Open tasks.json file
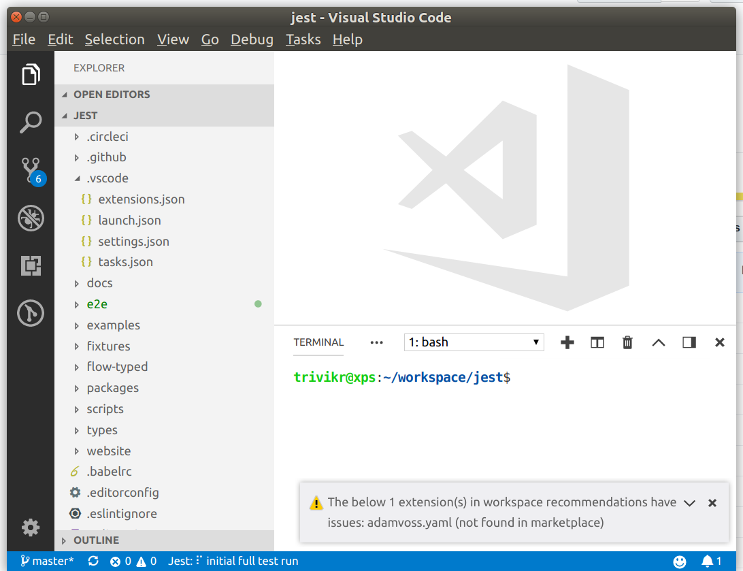Screen dimensions: 743x571 (164, 262)
